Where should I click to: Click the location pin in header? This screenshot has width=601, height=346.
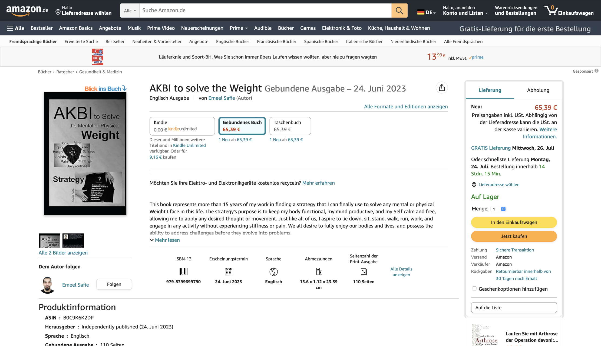(58, 12)
